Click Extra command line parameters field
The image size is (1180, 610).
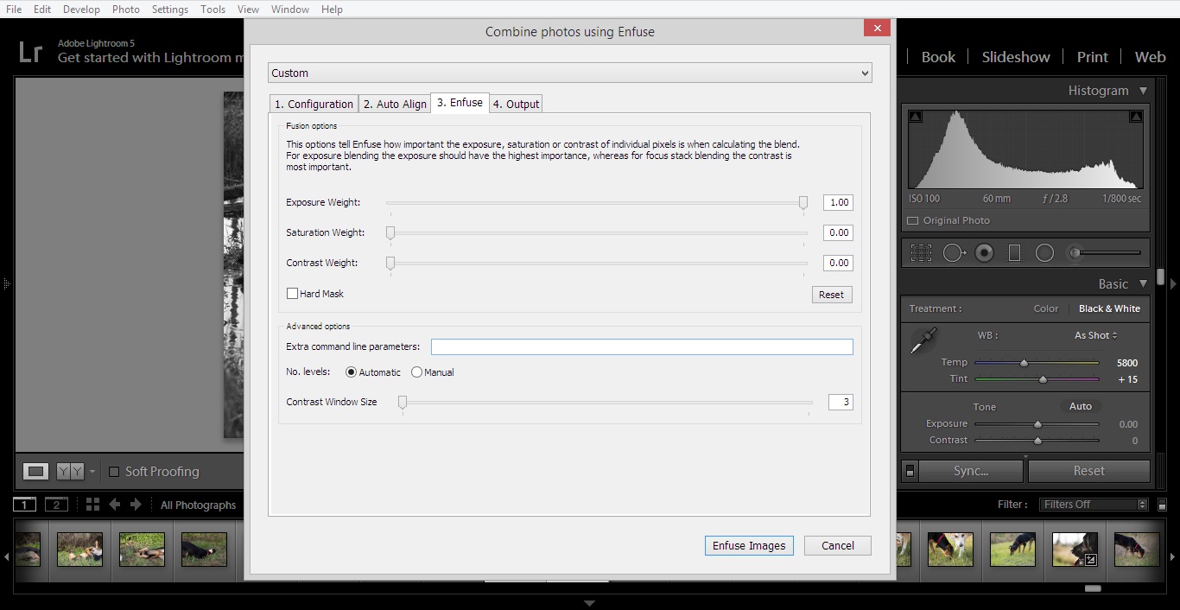pos(642,346)
